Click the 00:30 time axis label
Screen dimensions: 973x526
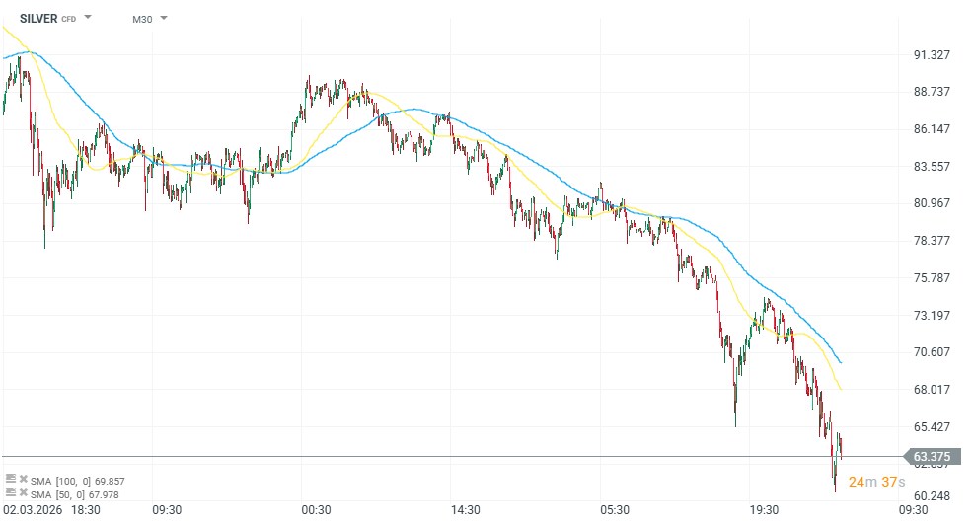(316, 509)
